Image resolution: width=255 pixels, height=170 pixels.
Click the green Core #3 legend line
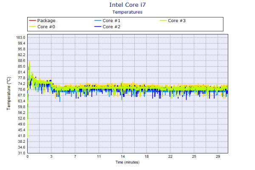163,20
